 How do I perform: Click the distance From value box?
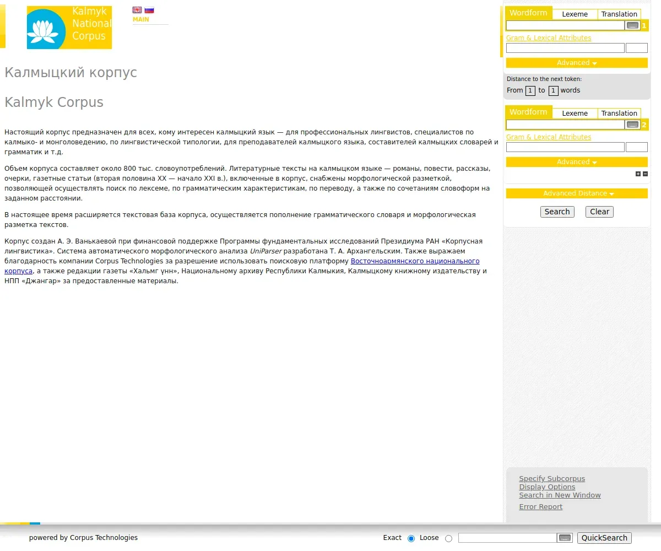tap(530, 91)
